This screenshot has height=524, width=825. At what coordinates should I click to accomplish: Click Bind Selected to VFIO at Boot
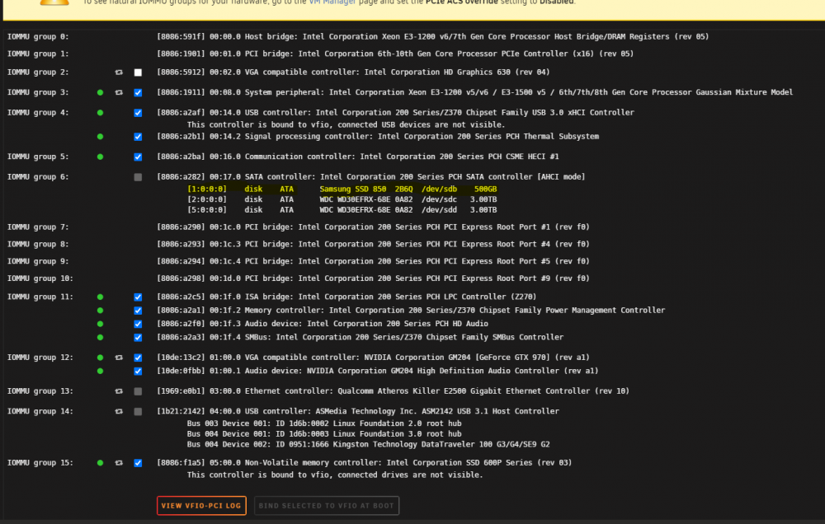pyautogui.click(x=326, y=506)
